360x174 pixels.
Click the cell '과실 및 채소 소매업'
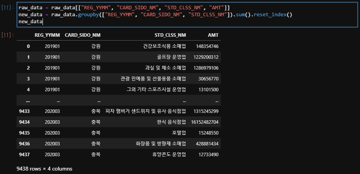[165, 68]
